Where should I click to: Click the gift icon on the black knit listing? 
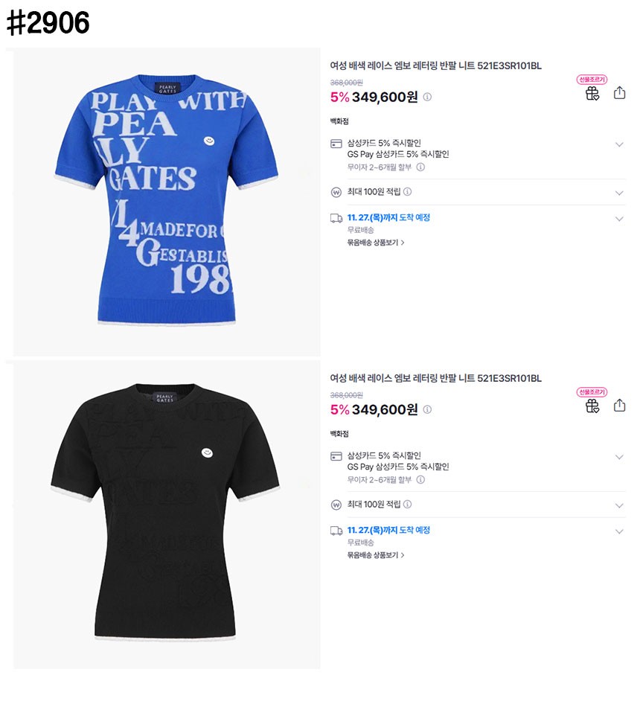click(x=592, y=406)
